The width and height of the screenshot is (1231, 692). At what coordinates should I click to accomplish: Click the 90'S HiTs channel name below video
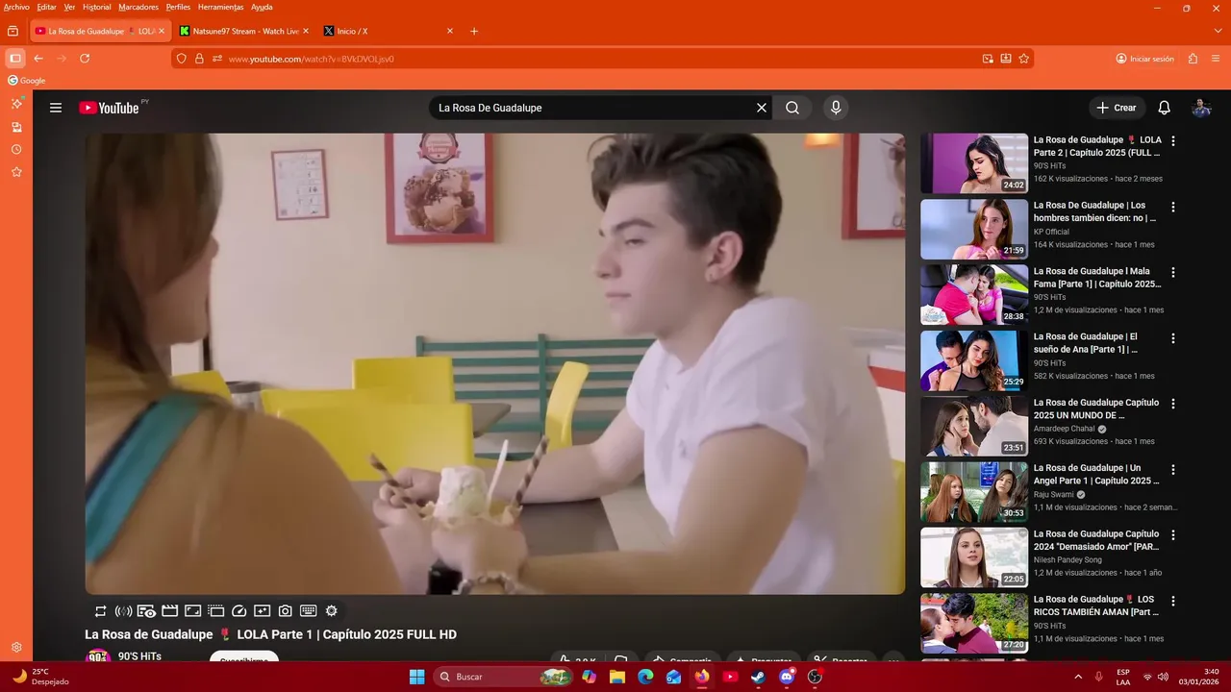pyautogui.click(x=139, y=656)
